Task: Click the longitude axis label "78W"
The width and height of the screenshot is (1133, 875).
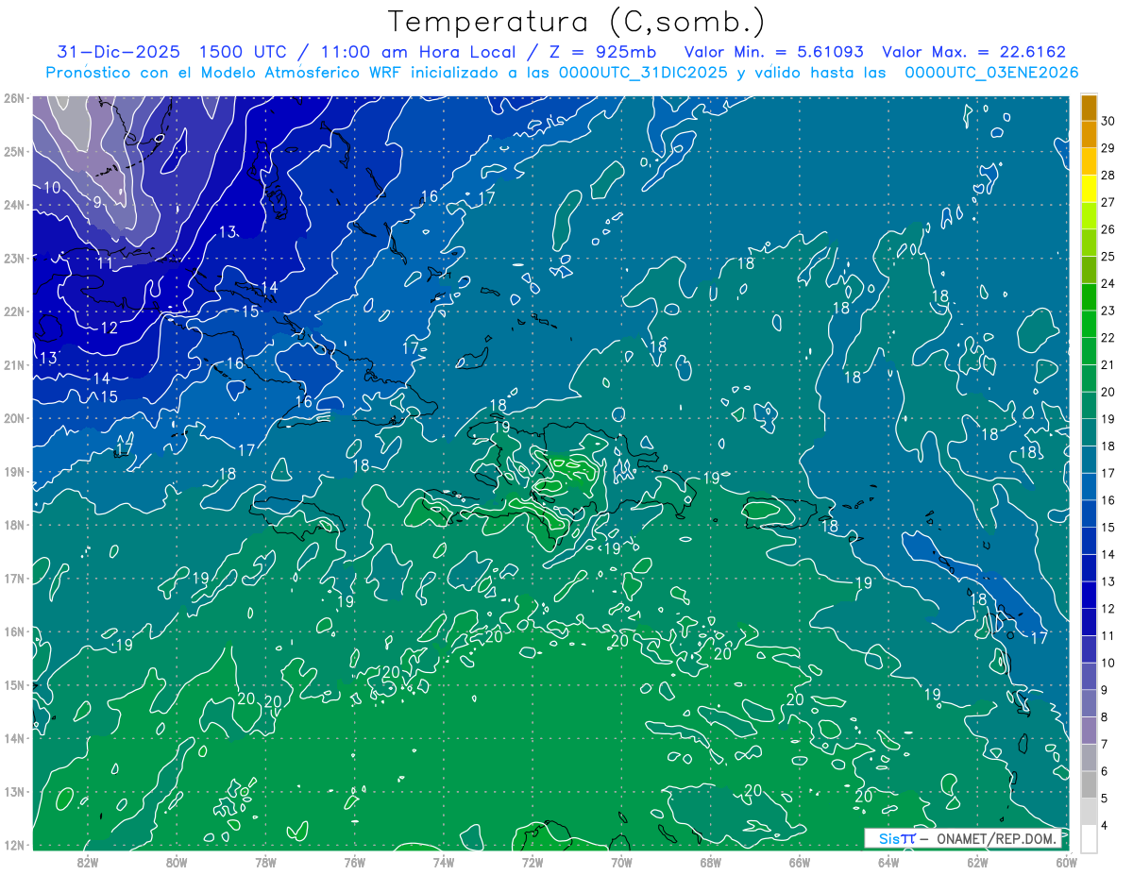Action: tap(265, 862)
